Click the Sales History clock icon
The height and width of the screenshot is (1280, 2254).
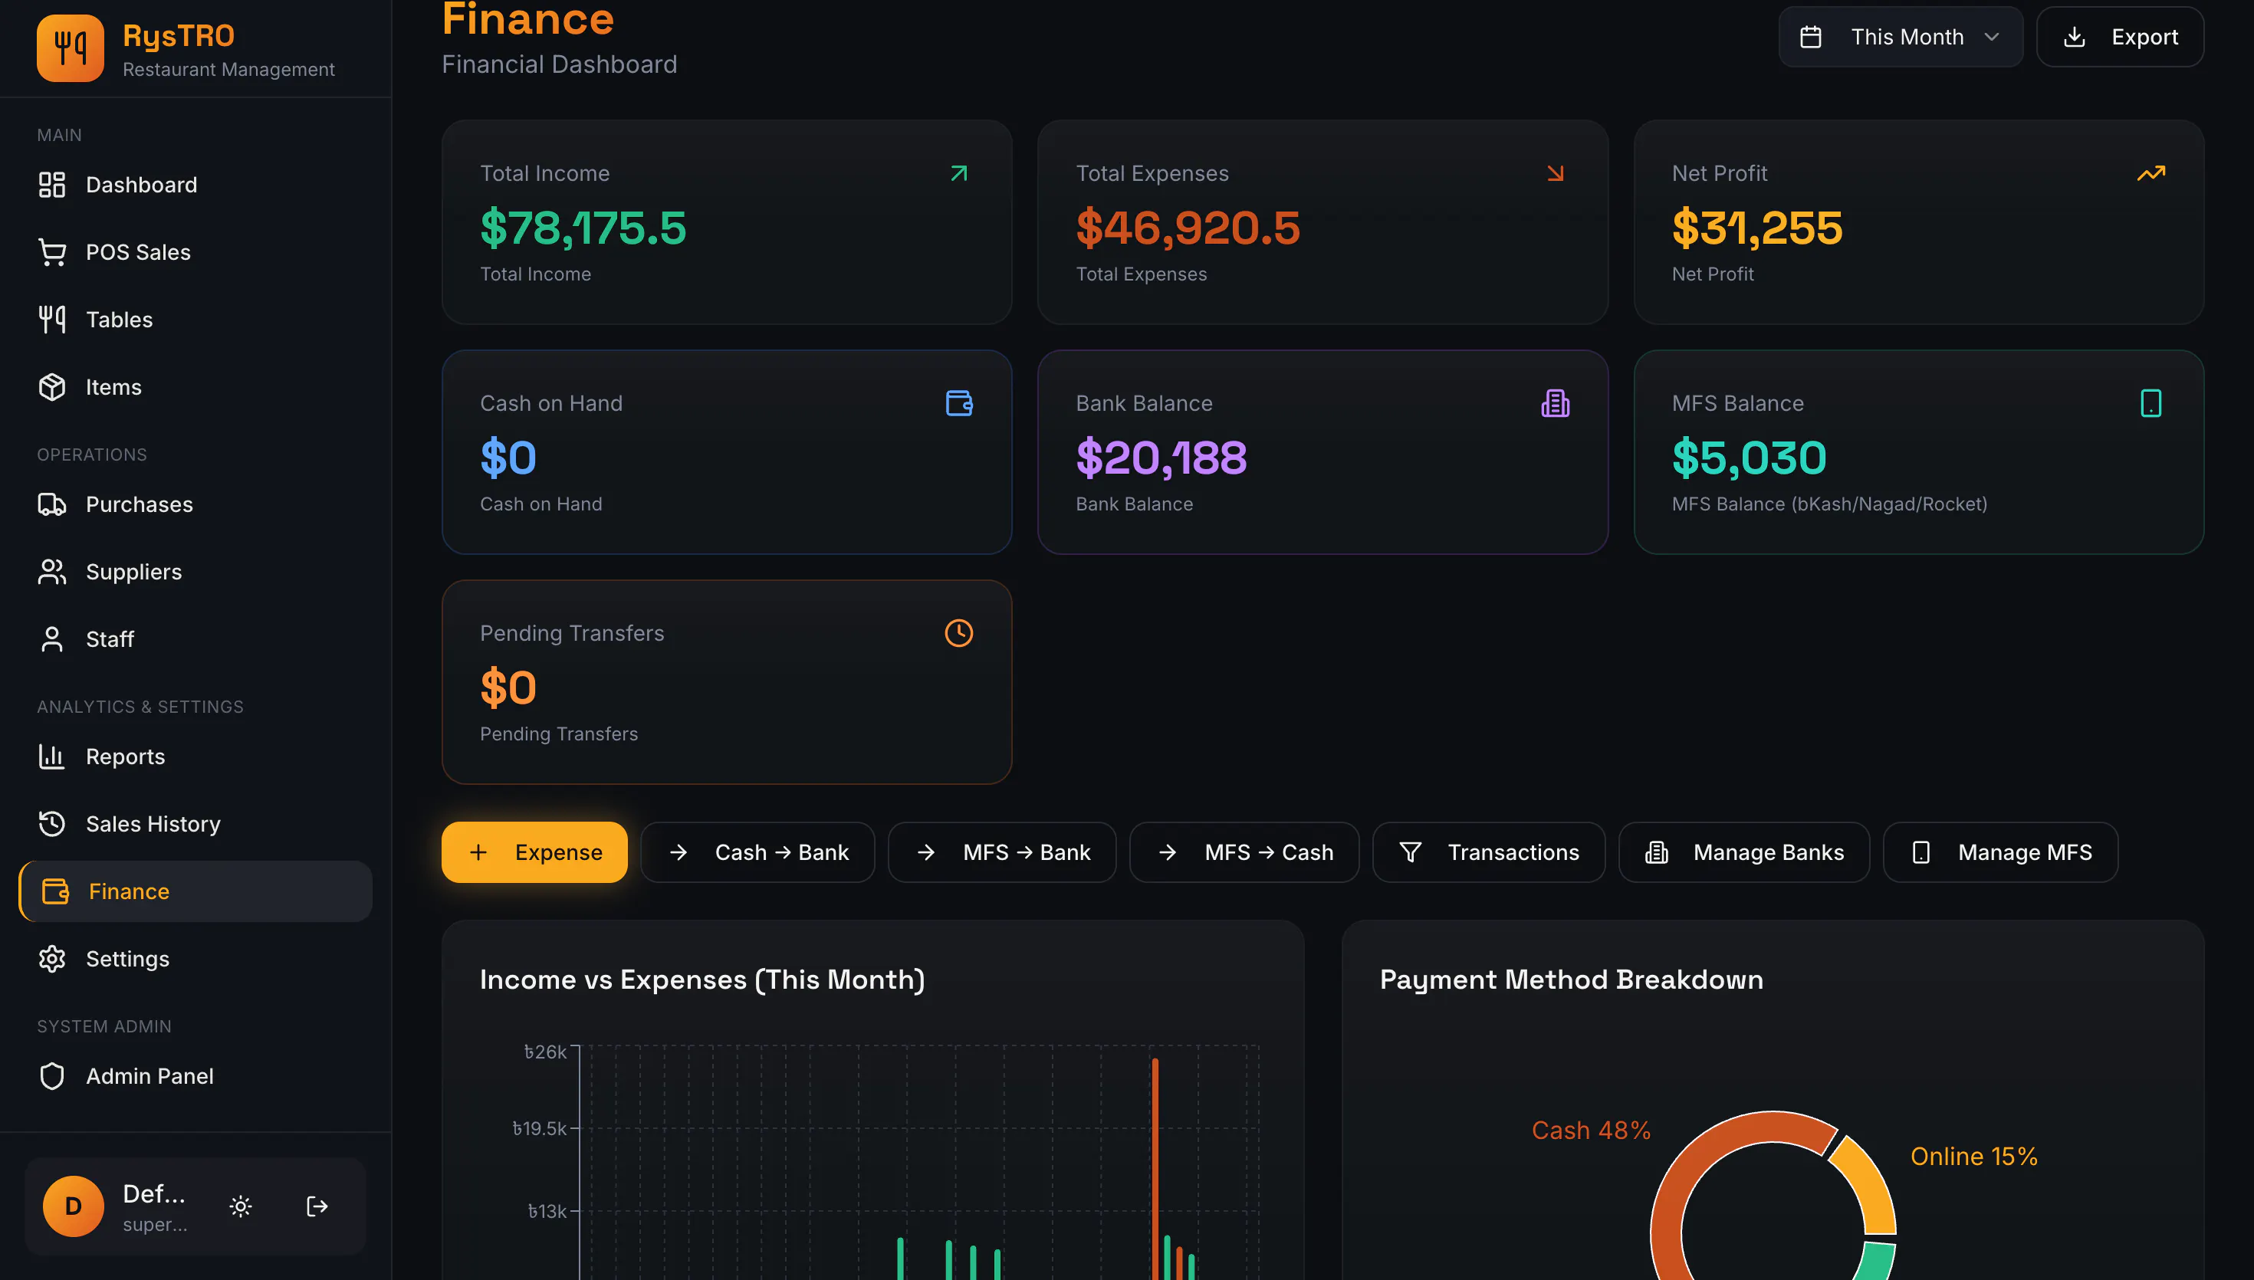point(52,824)
